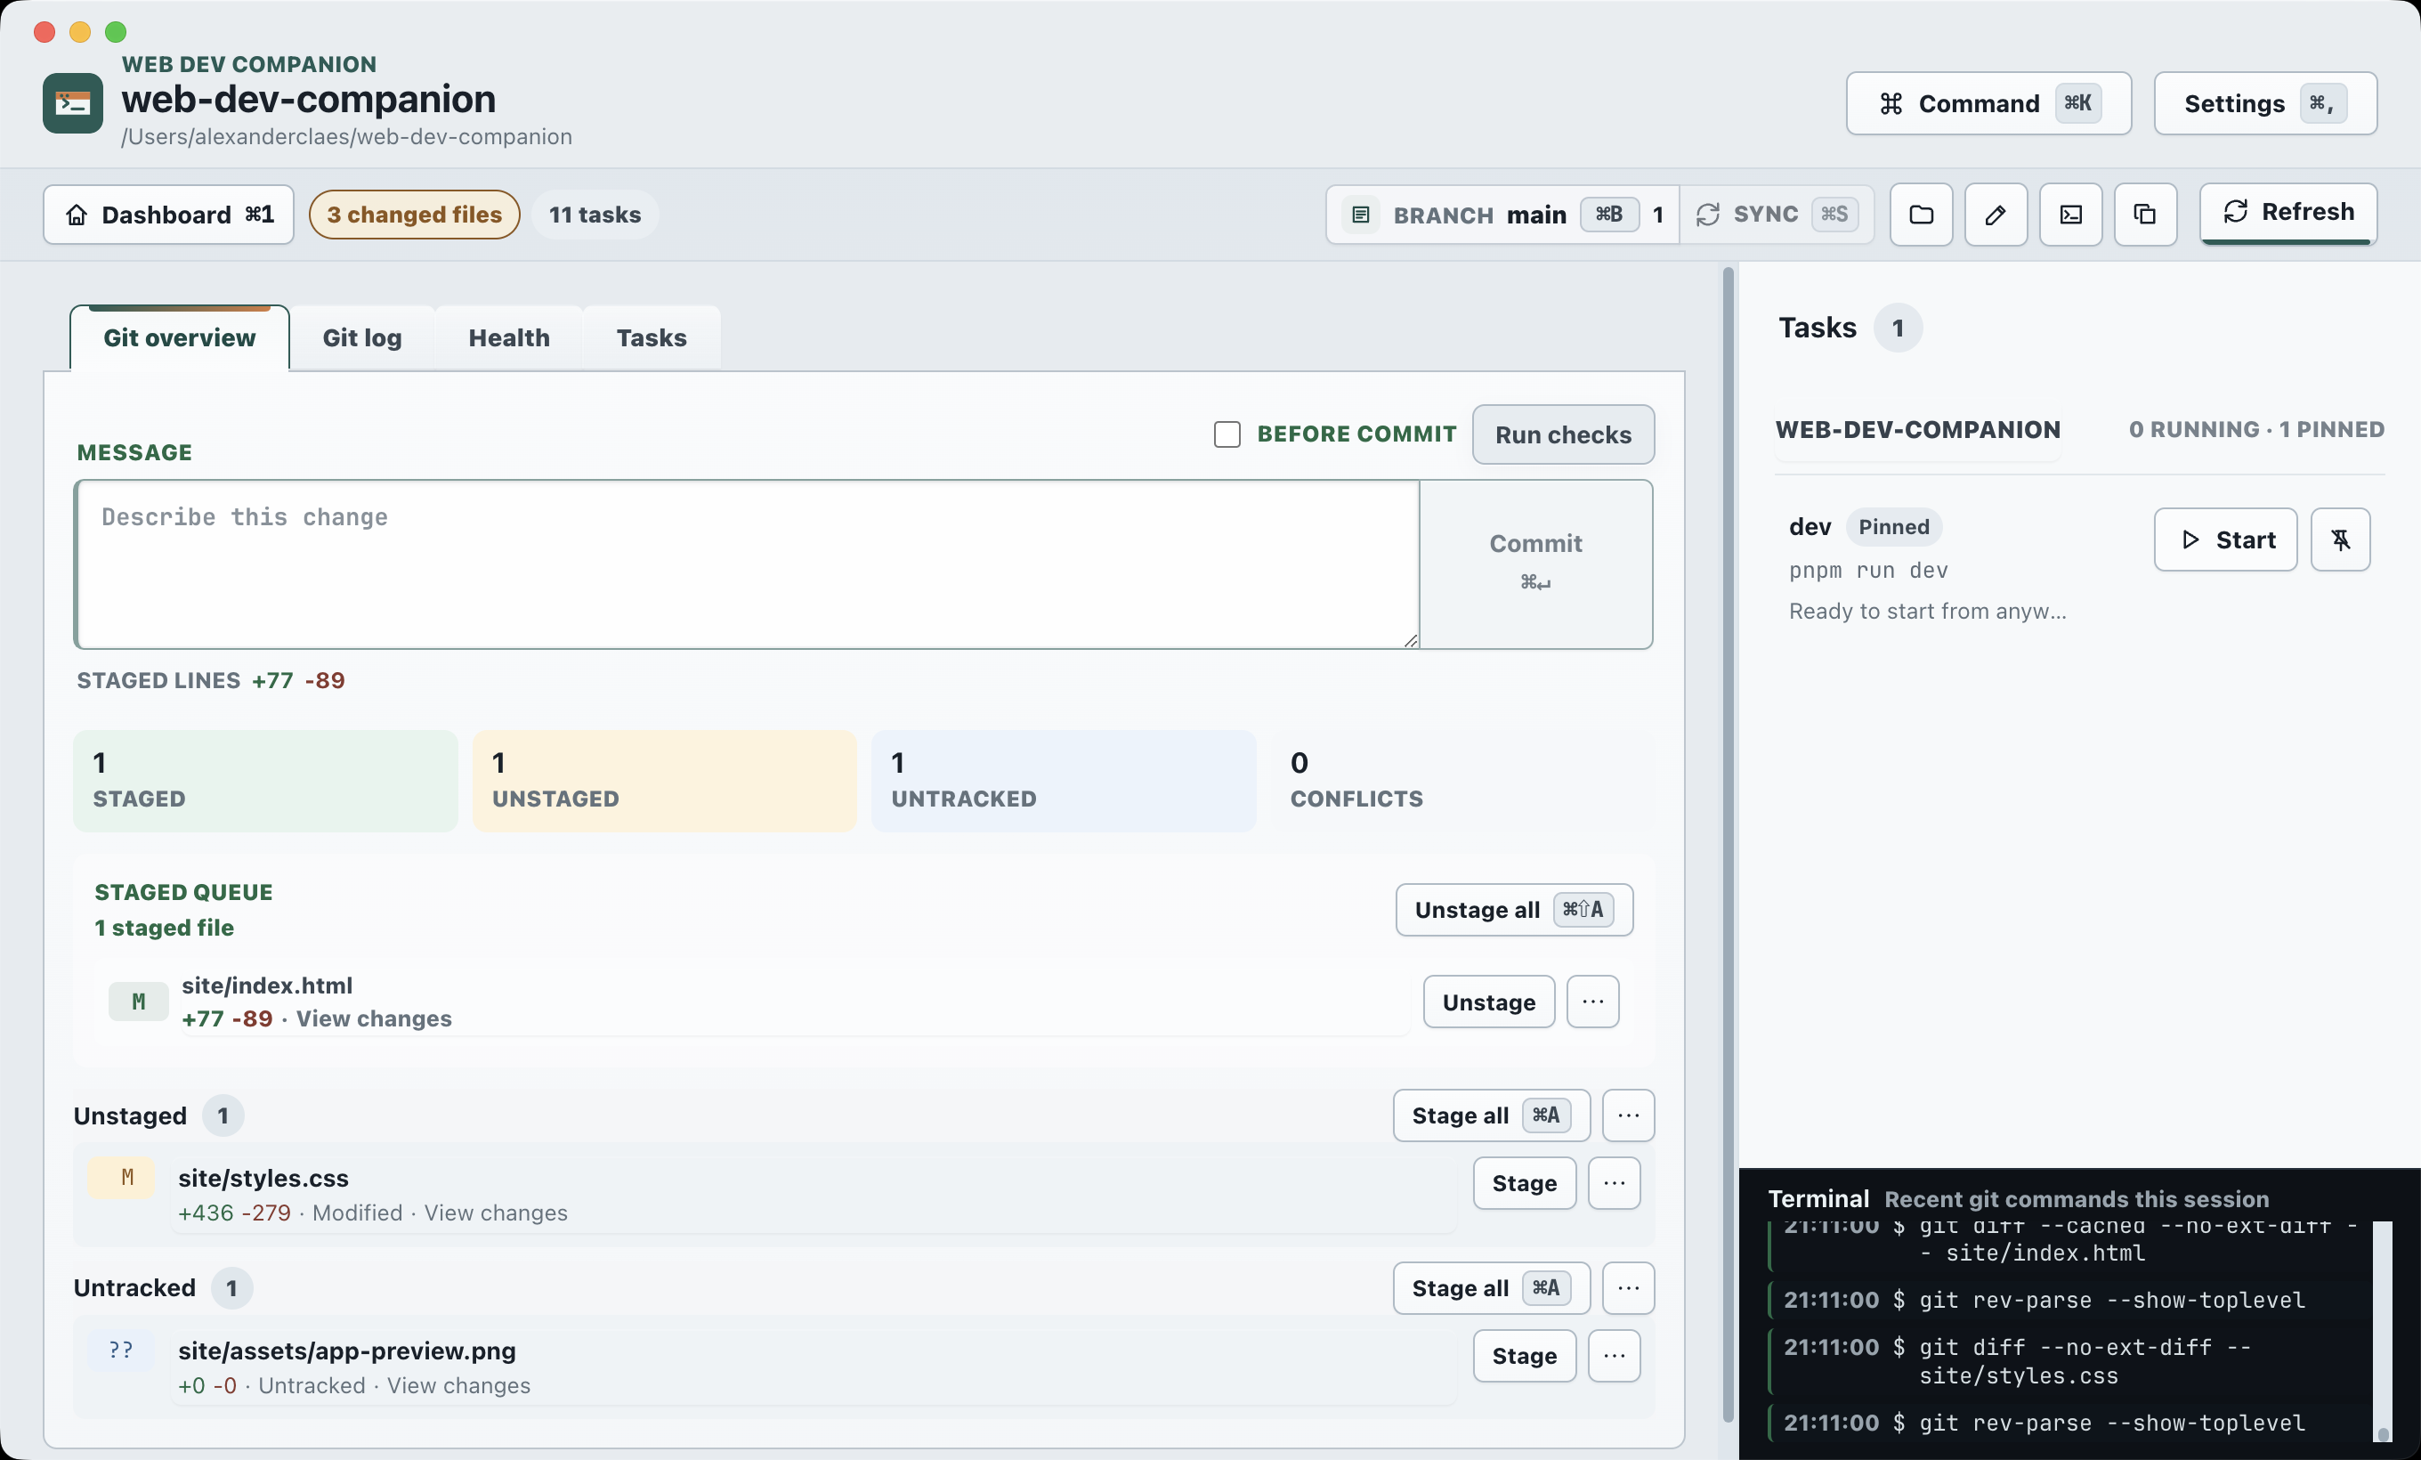View changes for site/index.html
2421x1460 pixels.
click(x=373, y=1018)
